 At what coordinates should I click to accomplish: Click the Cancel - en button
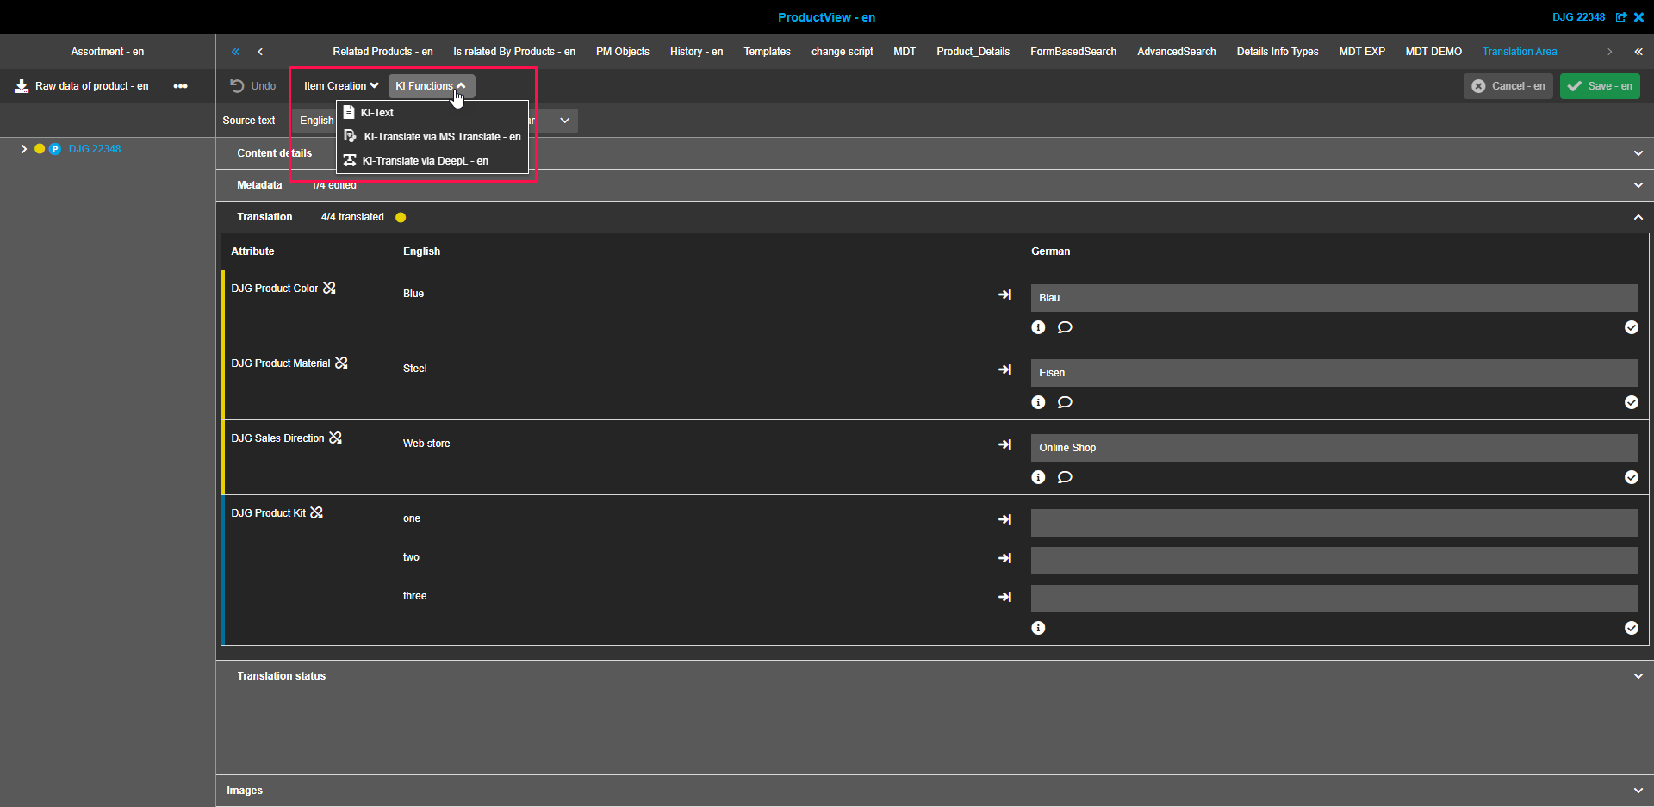(1508, 86)
